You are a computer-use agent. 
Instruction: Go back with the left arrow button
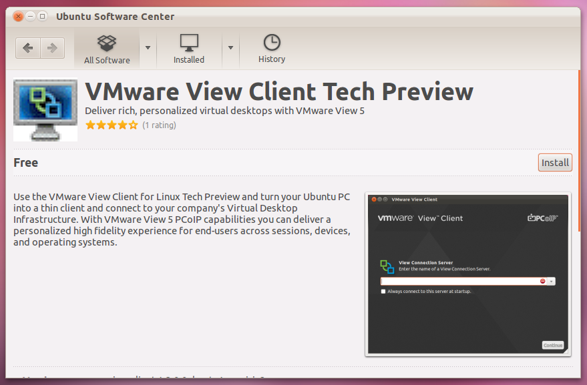click(x=27, y=48)
